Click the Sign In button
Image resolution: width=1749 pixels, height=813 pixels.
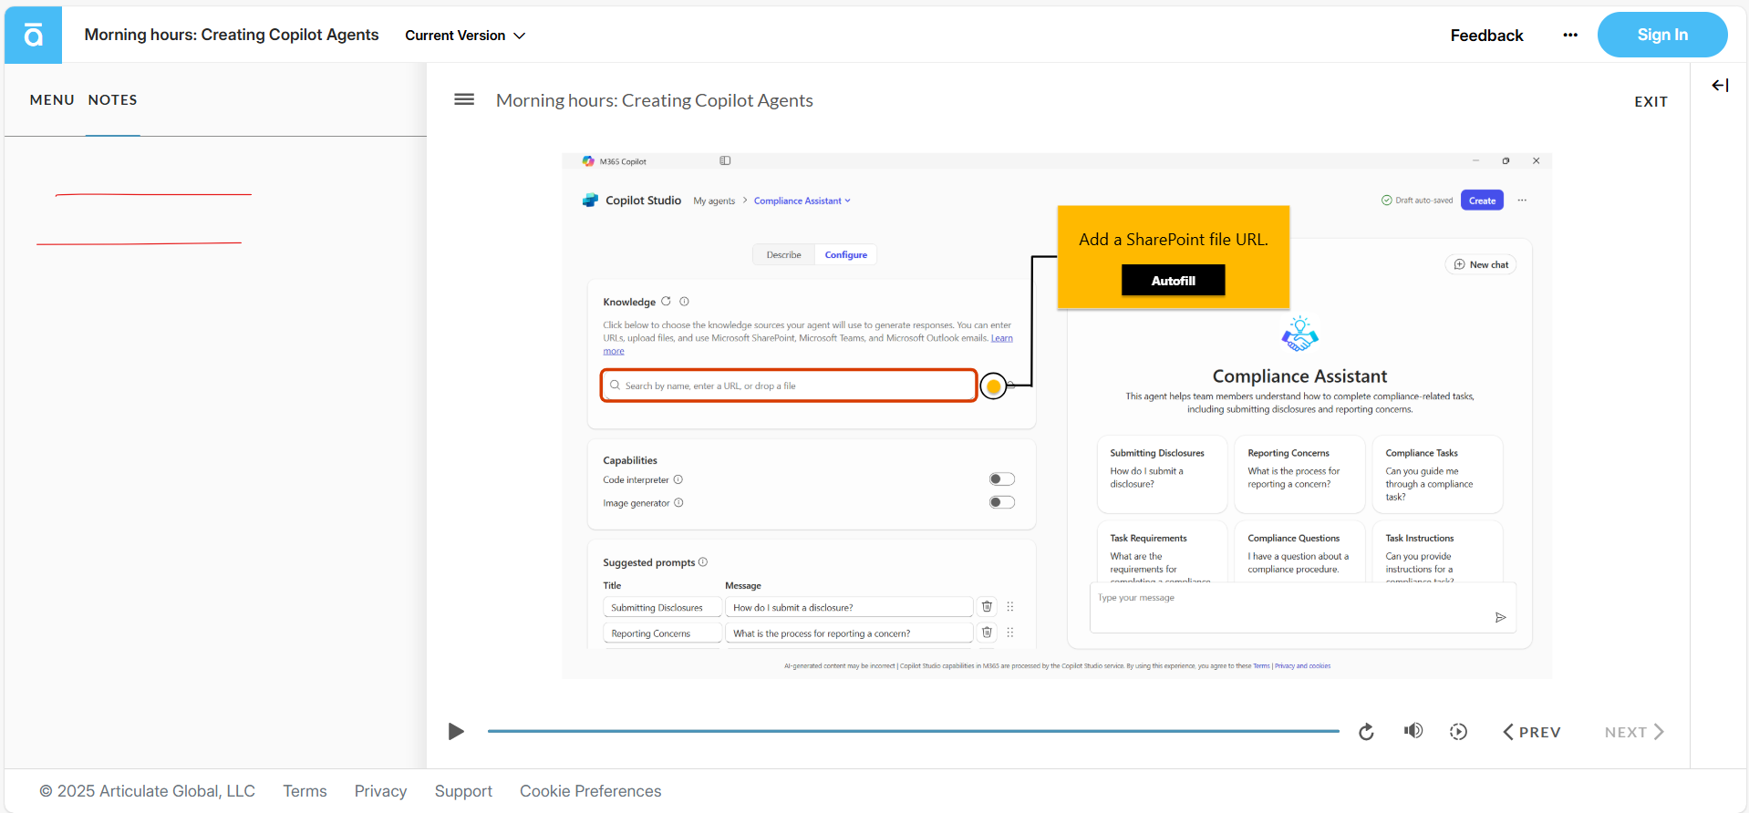[1662, 35]
